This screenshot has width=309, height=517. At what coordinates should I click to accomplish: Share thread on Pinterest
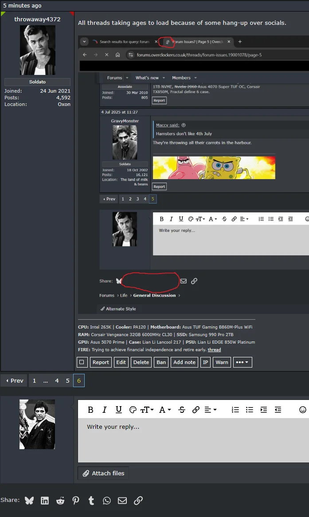(76, 501)
